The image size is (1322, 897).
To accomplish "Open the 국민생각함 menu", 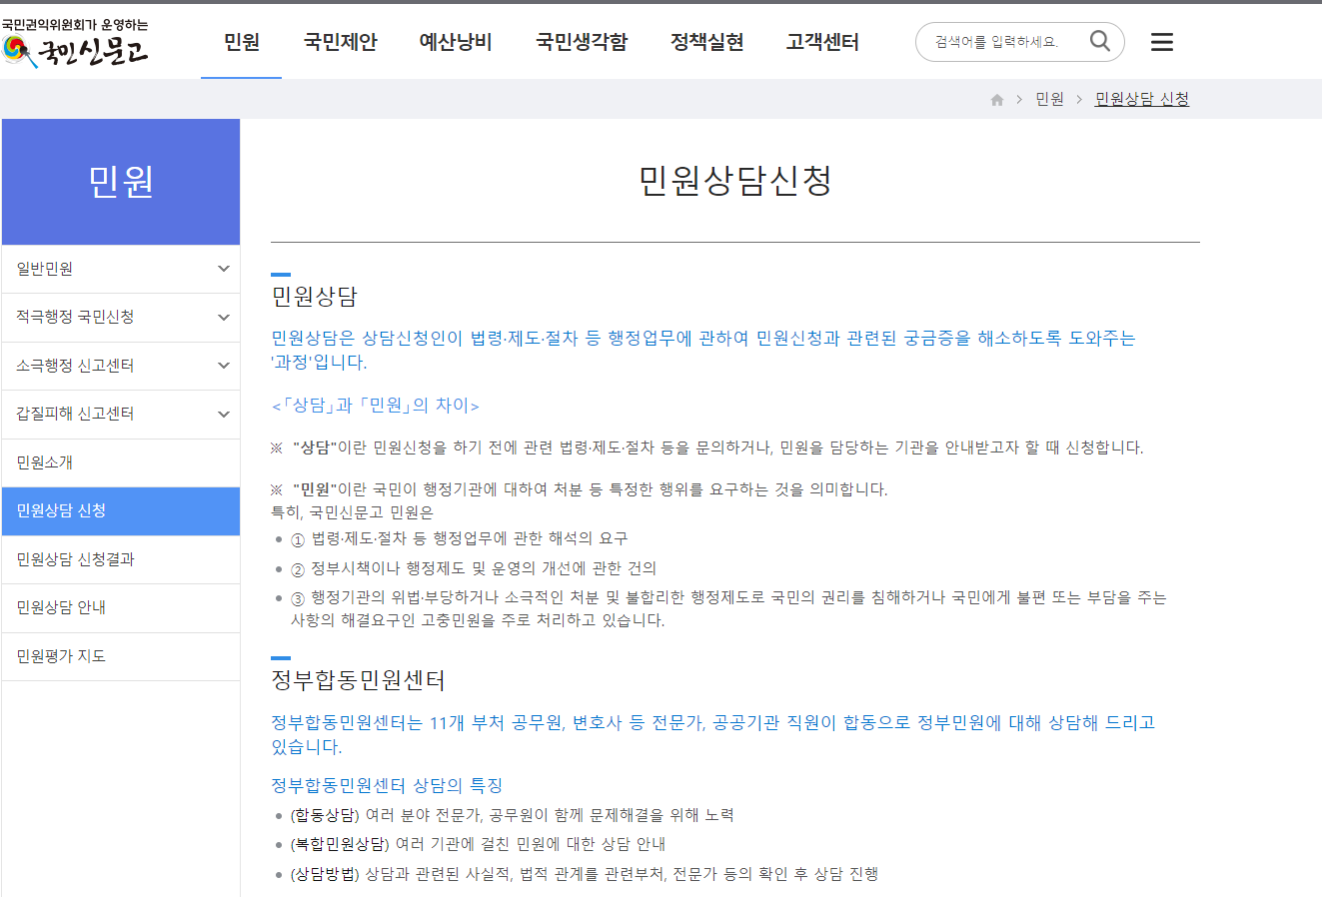I will (581, 41).
